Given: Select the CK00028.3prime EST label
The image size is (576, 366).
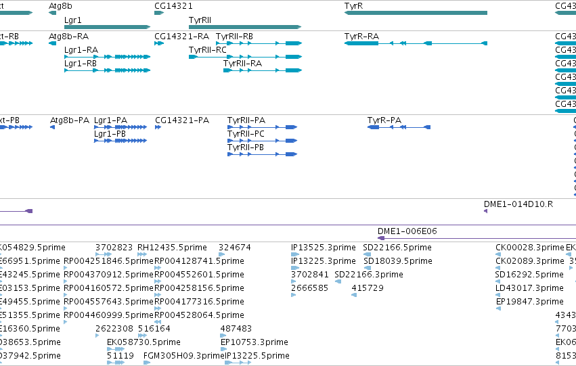Looking at the screenshot, I should click(530, 248).
